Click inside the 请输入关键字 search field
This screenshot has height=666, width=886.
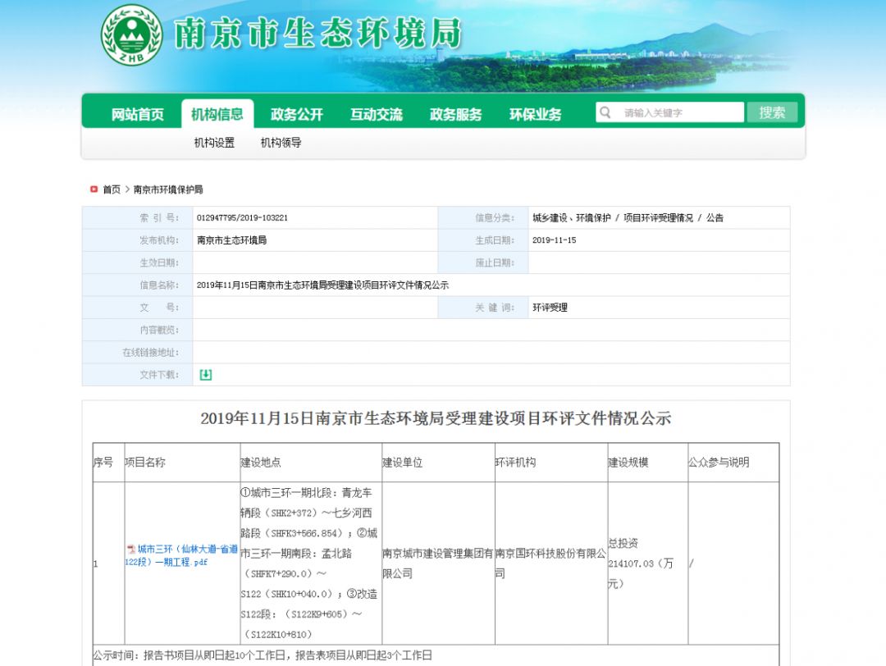673,112
